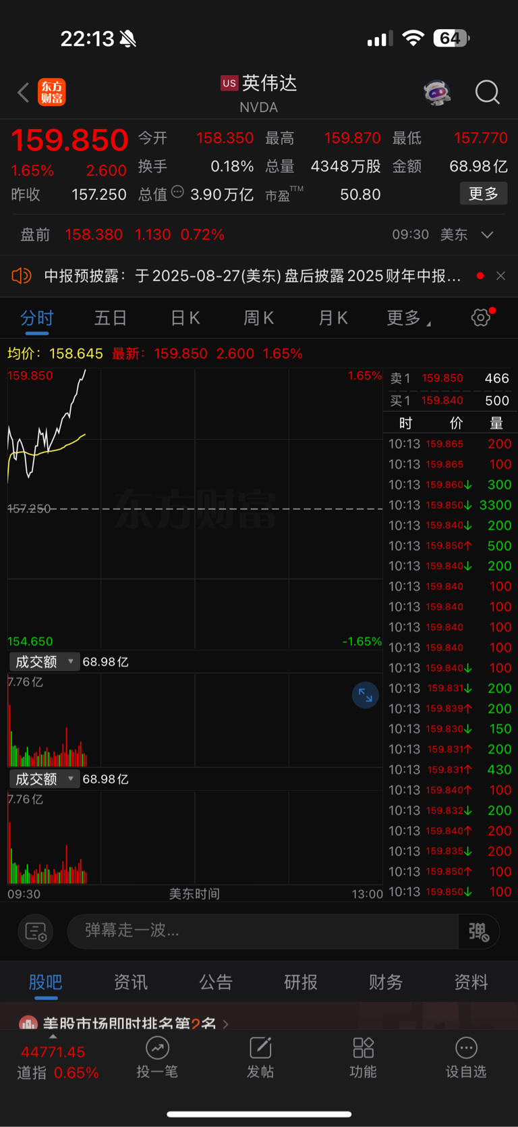This screenshot has width=518, height=1127.
Task: Open the 研报 research tab
Action: click(301, 982)
